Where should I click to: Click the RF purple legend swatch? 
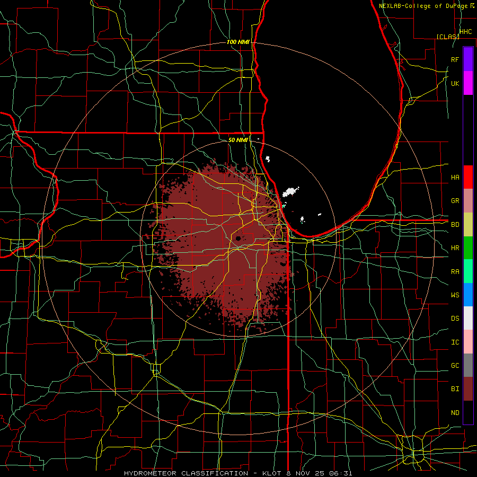468,59
